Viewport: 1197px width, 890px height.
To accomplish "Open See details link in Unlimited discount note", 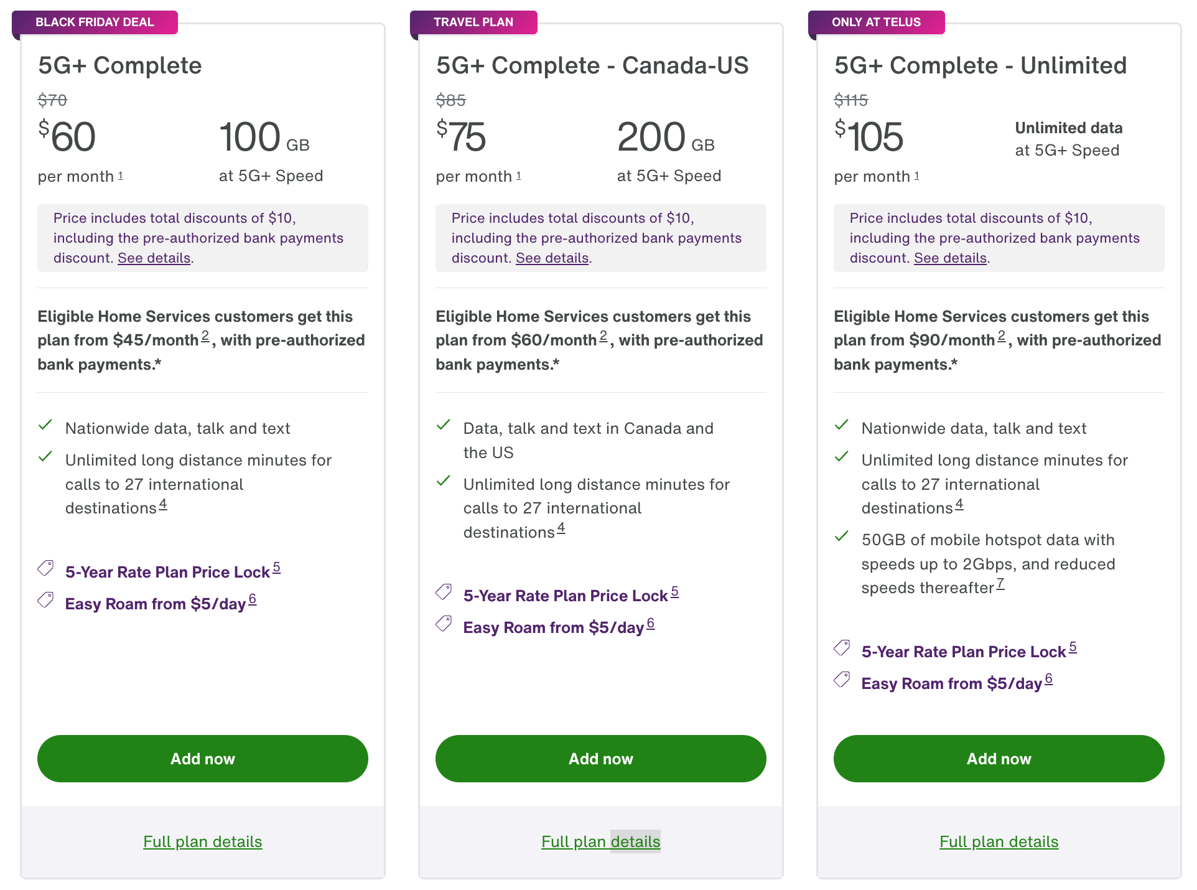I will point(951,258).
